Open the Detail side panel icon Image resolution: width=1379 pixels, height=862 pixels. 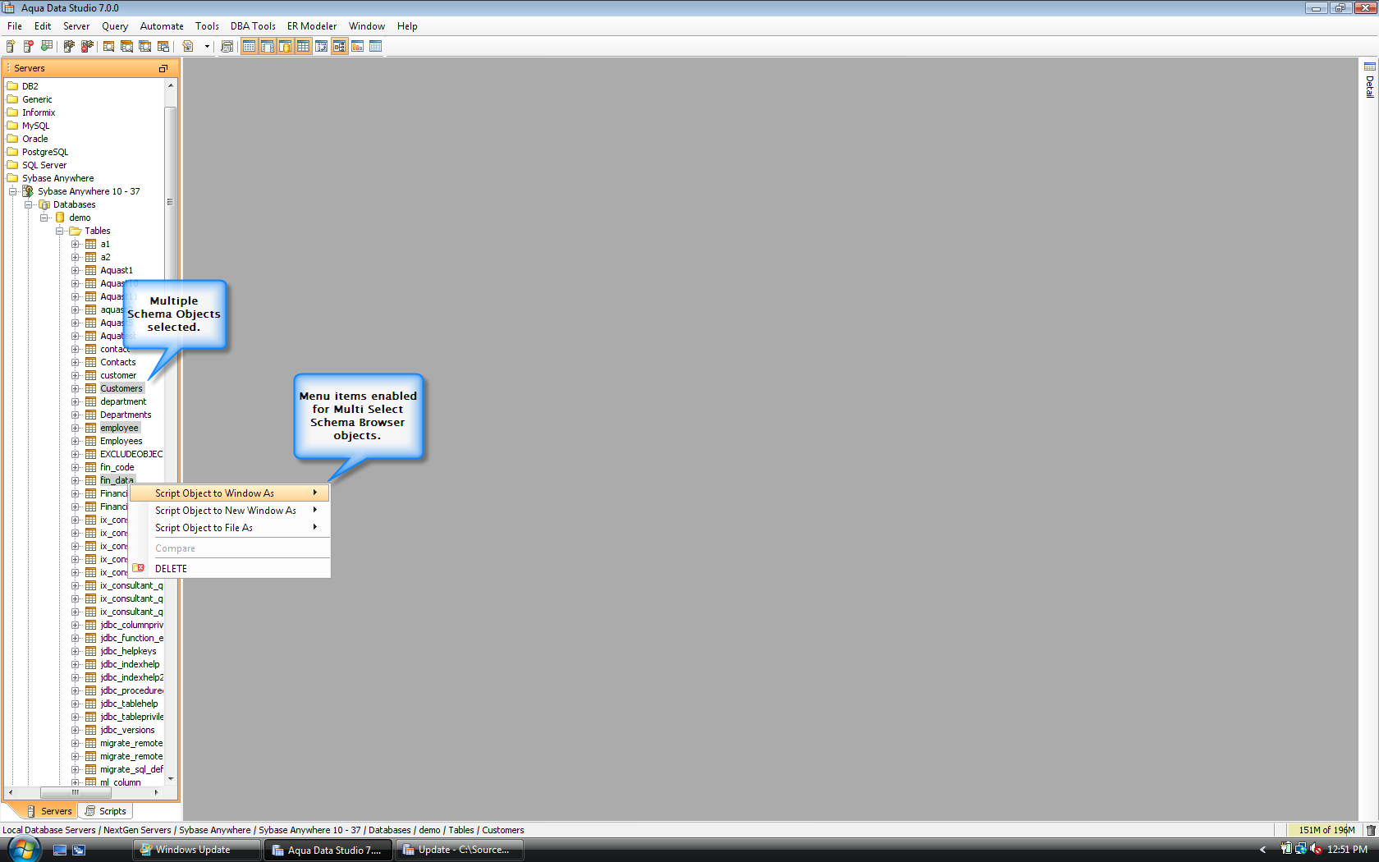tap(1369, 66)
